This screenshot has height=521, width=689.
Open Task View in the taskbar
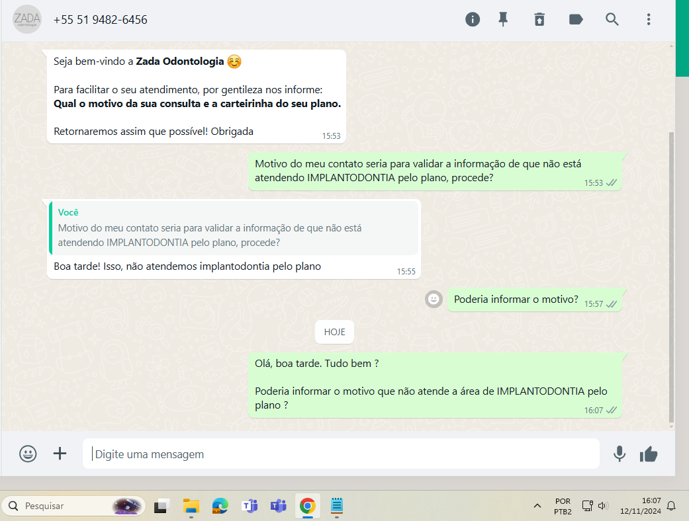pos(161,506)
